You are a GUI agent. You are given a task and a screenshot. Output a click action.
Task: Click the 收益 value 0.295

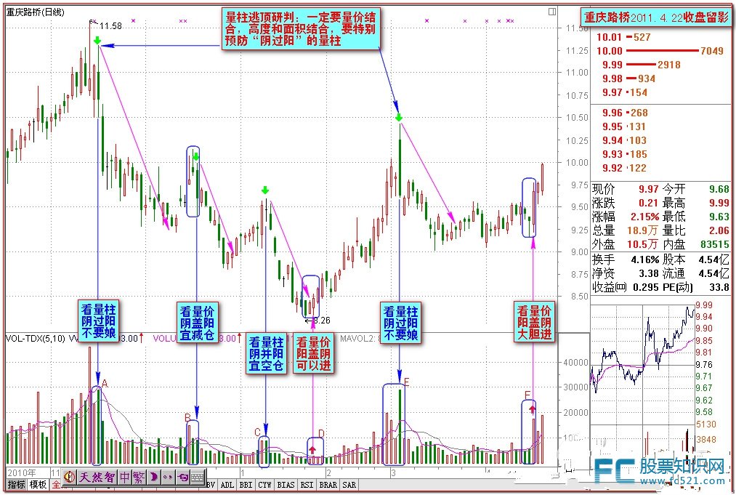[x=646, y=287]
